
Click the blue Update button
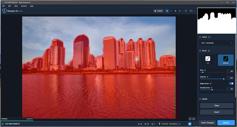pyautogui.click(x=226, y=123)
